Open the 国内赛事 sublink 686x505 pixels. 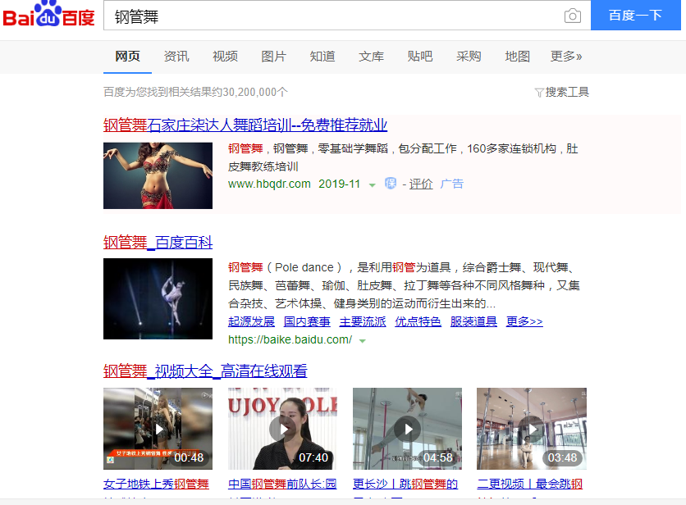pyautogui.click(x=307, y=321)
